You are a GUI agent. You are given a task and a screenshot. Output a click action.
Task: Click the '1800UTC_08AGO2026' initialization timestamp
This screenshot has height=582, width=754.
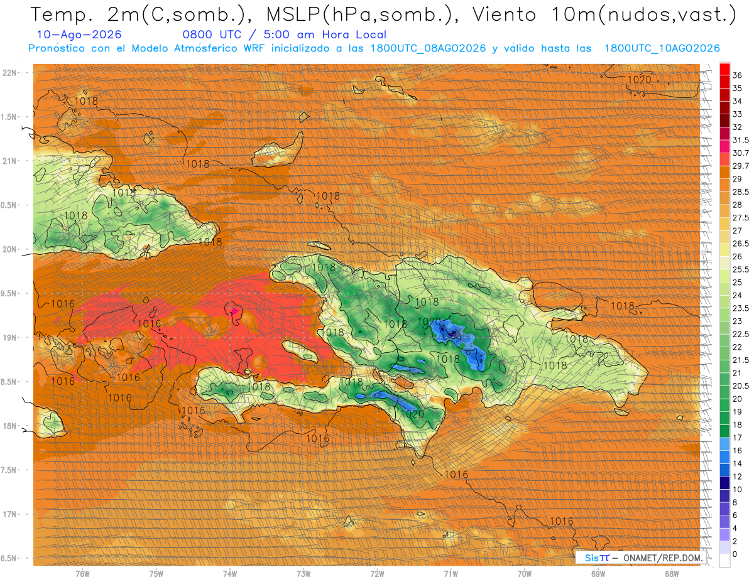click(428, 48)
